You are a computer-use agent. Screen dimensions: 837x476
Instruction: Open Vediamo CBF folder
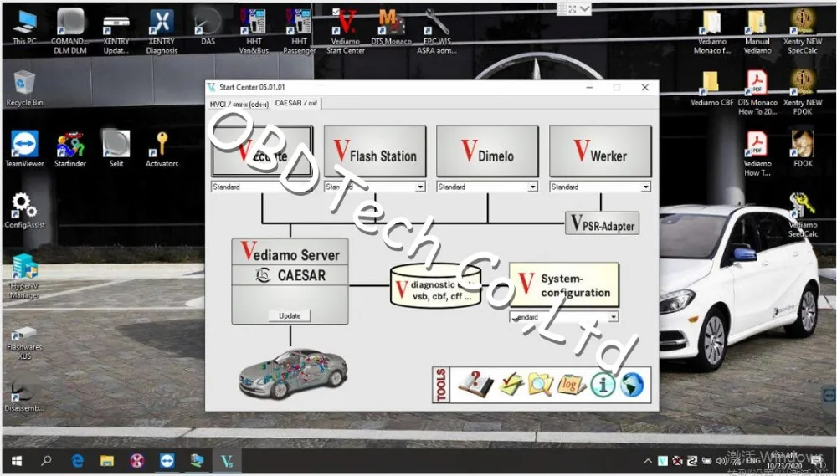(711, 88)
